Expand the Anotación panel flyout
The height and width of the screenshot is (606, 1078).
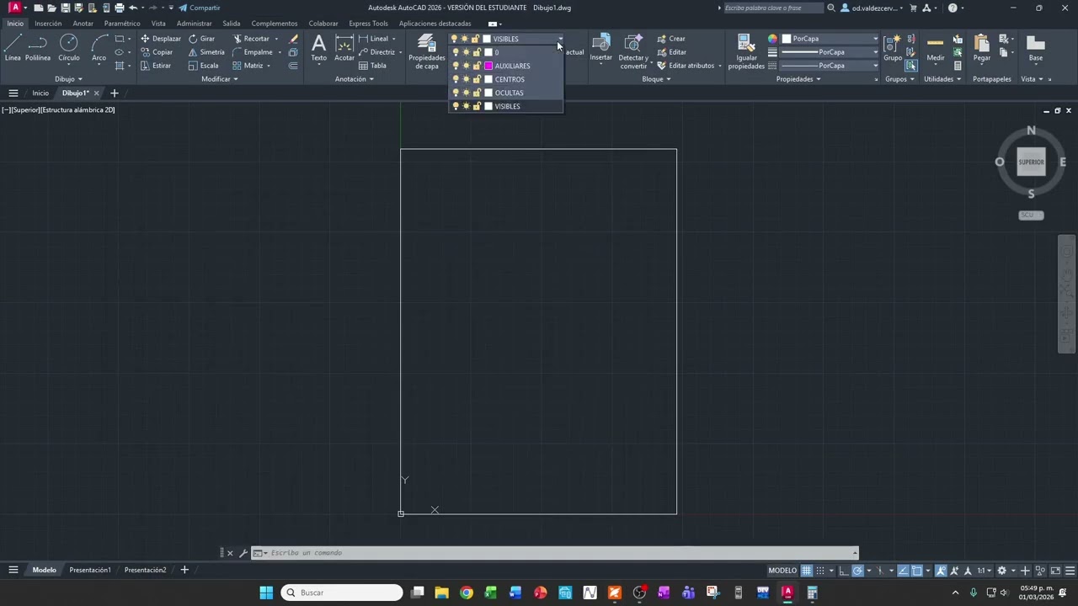click(355, 79)
